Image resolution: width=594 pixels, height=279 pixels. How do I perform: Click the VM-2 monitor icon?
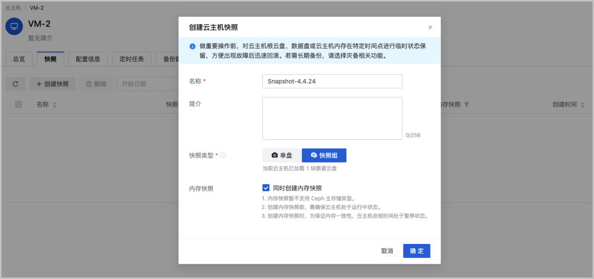(x=14, y=27)
